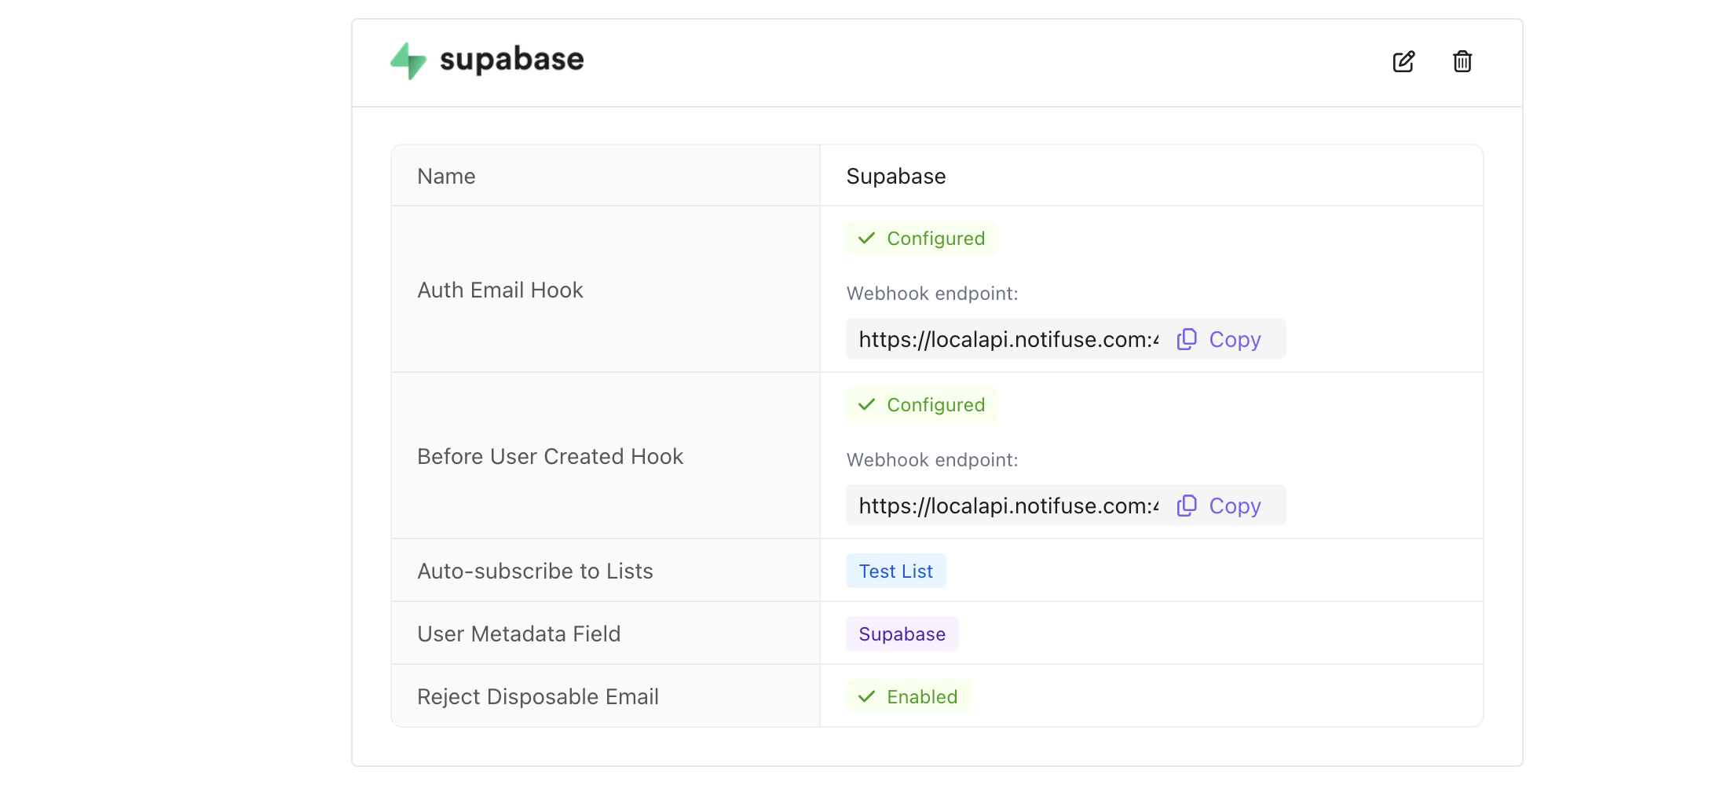
Task: Click the Auto-subscribe to Lists row label
Action: [x=535, y=571]
